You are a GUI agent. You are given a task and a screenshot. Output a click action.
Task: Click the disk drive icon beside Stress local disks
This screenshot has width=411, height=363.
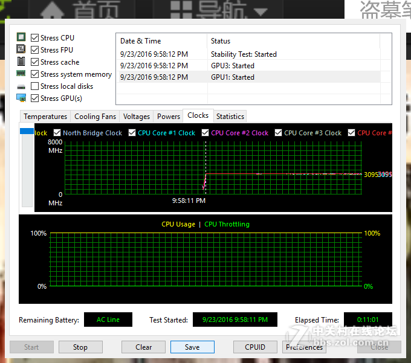pos(21,87)
